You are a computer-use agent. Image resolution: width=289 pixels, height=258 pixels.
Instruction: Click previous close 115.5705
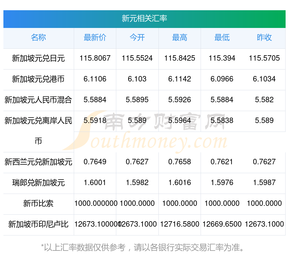coord(264,58)
